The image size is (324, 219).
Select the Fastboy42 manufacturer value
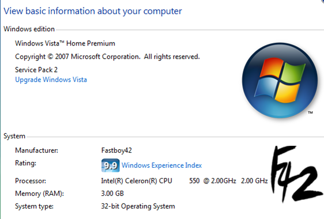116,150
